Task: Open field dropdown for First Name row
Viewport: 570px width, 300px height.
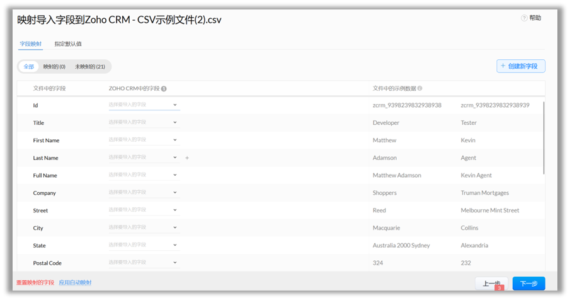Action: pos(144,140)
